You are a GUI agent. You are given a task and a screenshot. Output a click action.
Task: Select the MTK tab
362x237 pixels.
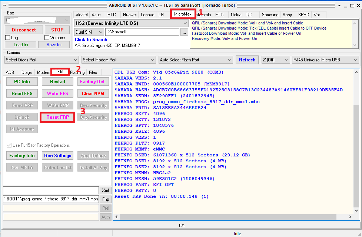pos(220,15)
